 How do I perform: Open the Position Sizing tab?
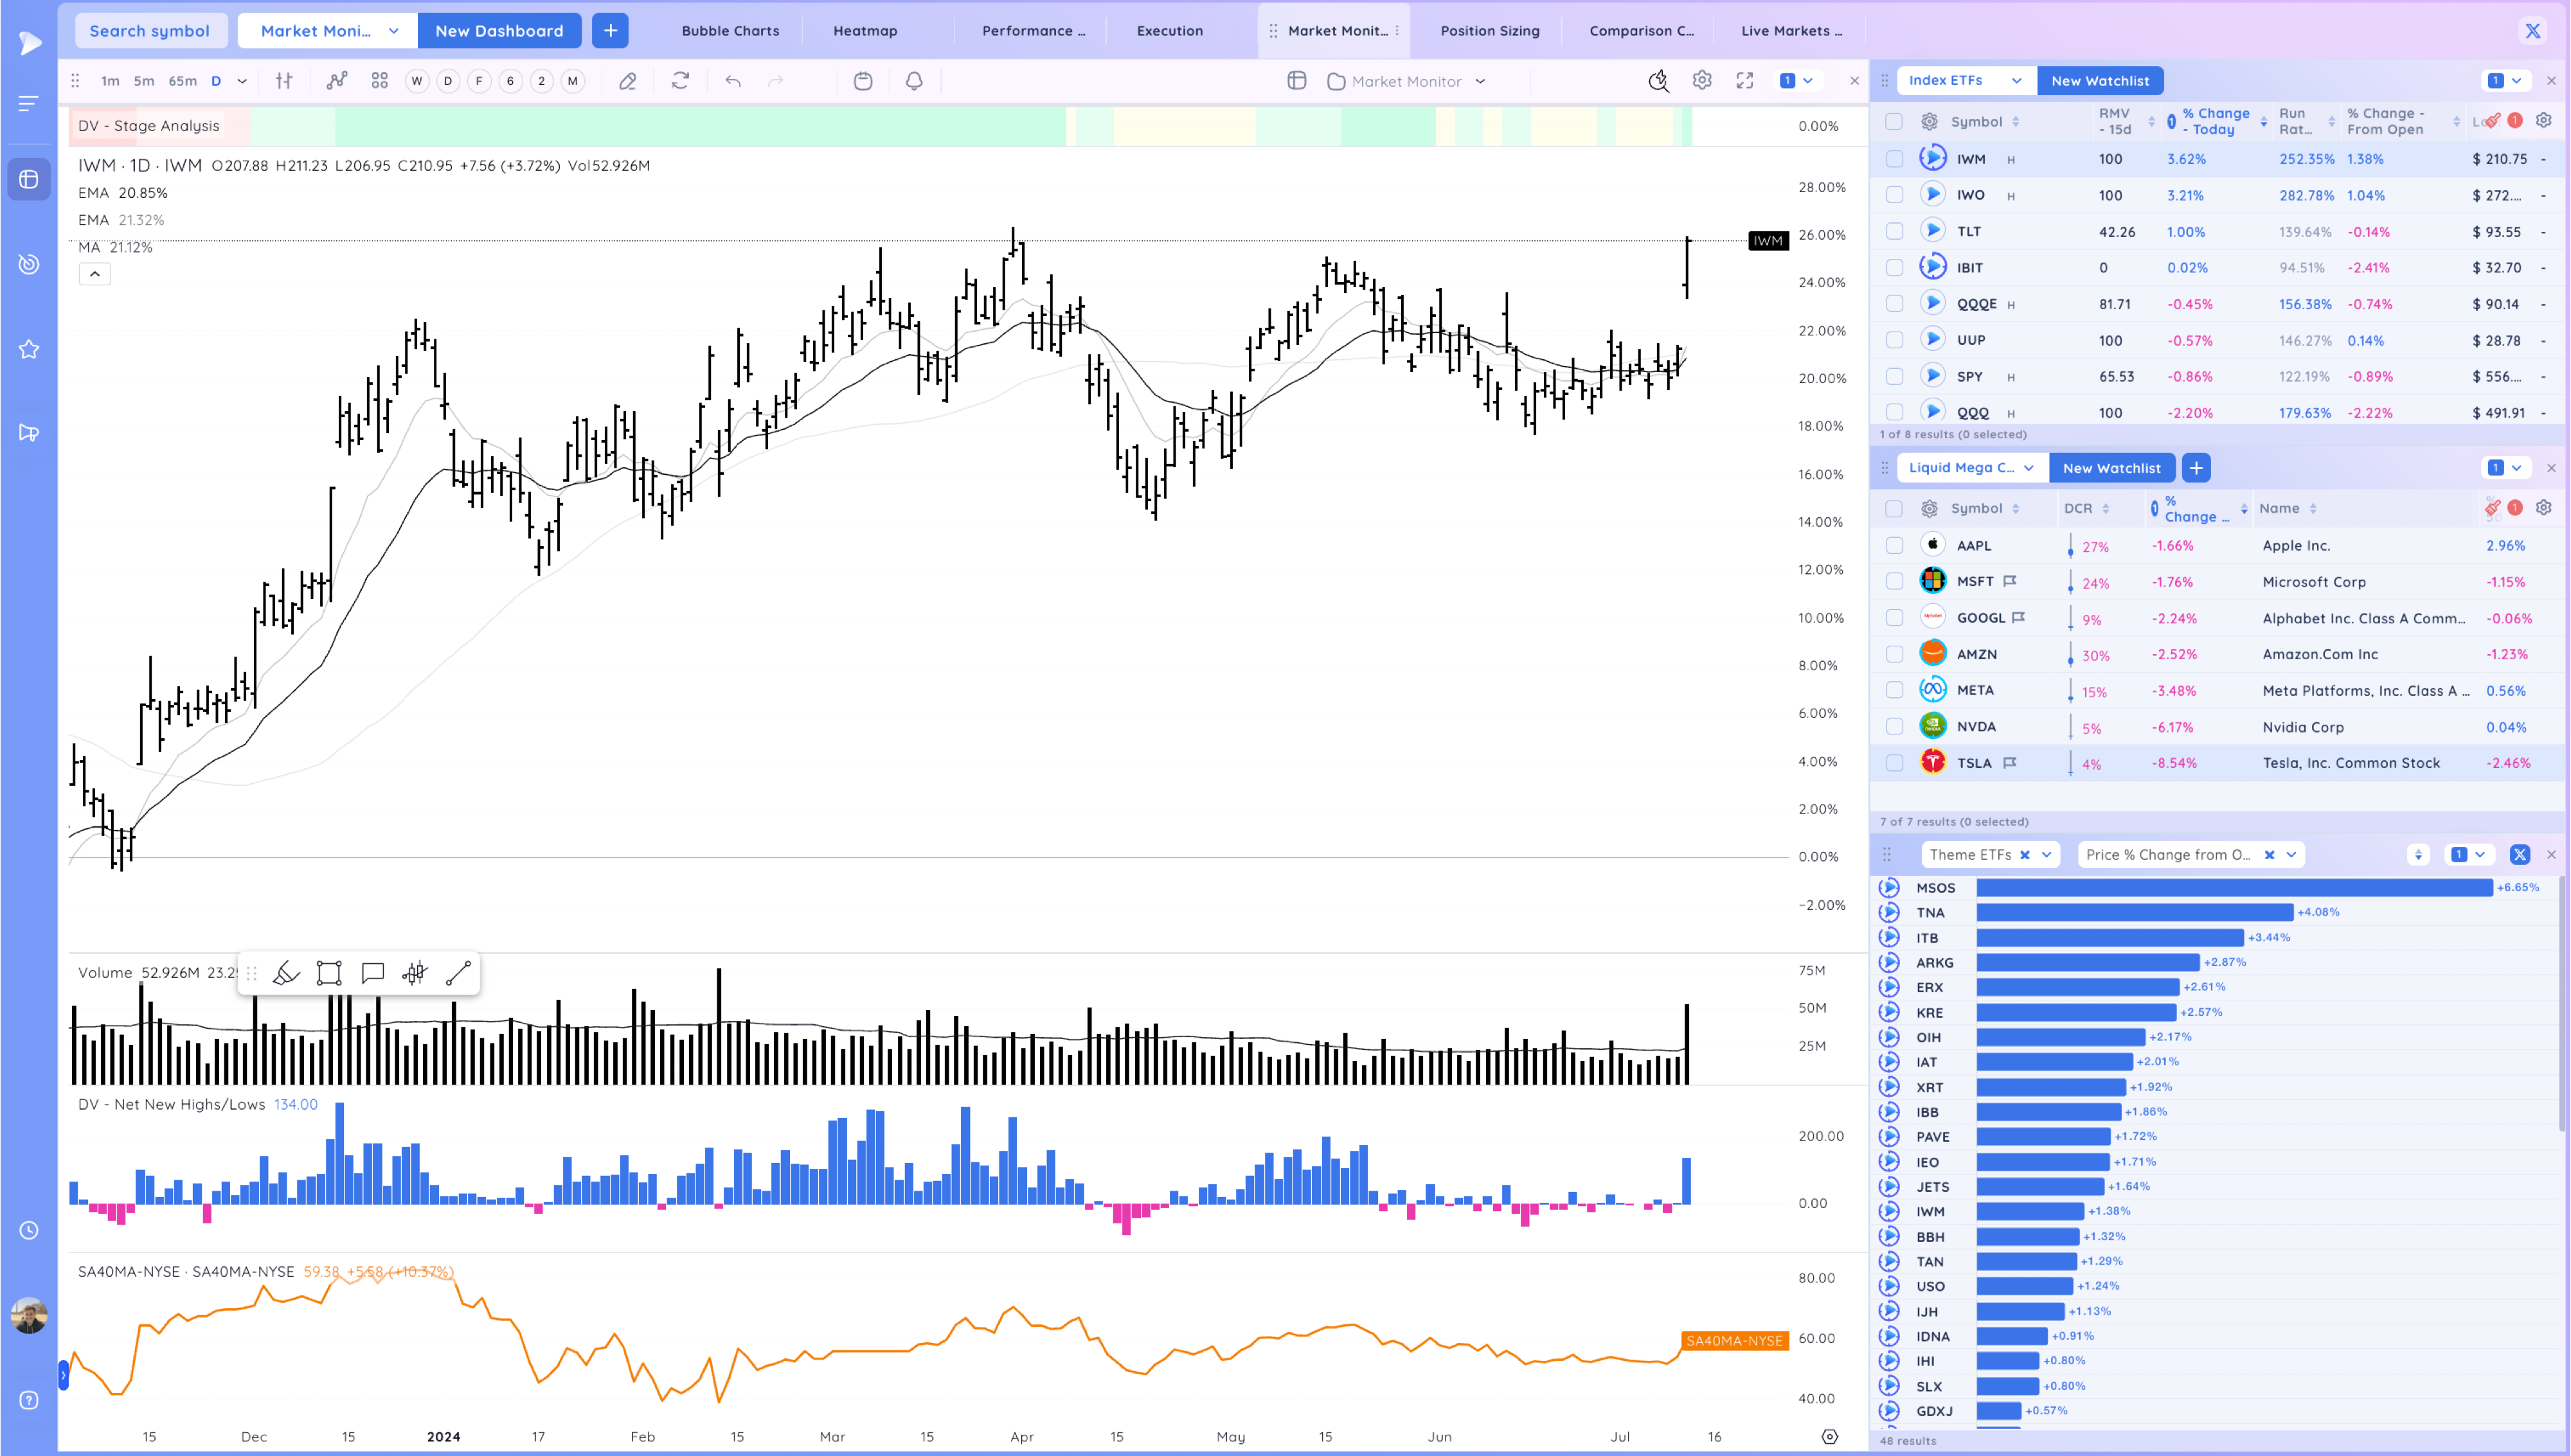click(x=1489, y=31)
